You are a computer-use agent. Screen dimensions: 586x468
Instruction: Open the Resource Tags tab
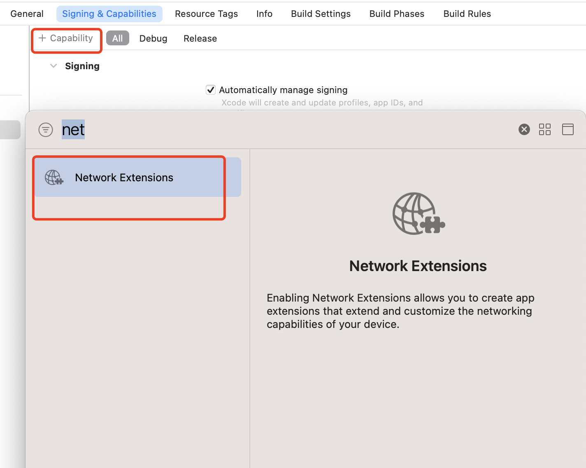point(206,14)
